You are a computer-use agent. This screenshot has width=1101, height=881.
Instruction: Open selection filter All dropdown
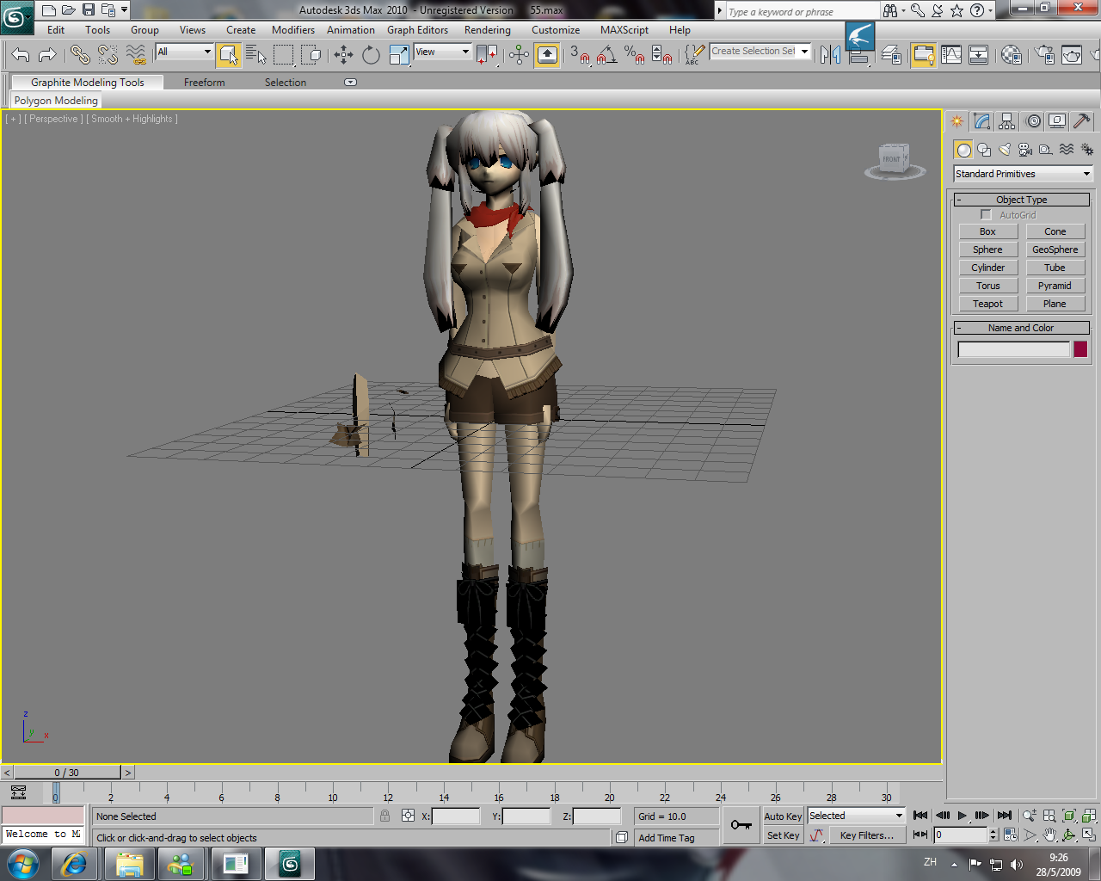(x=184, y=52)
